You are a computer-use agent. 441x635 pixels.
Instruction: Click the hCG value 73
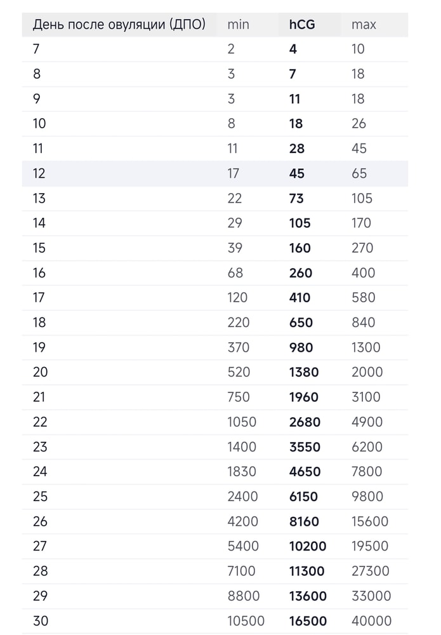[296, 198]
